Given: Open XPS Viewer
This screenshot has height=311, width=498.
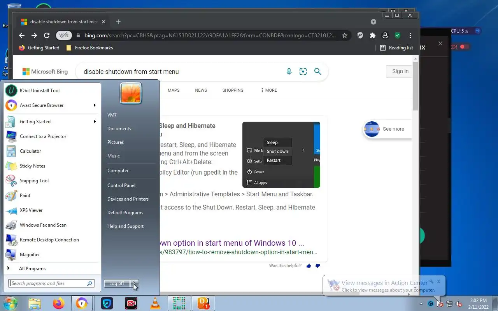Looking at the screenshot, I should coord(52,210).
